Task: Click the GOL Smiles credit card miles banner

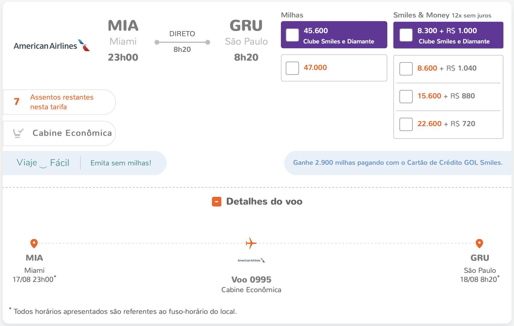Action: (398, 163)
